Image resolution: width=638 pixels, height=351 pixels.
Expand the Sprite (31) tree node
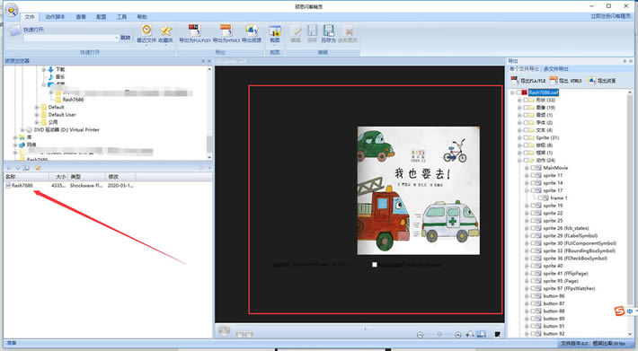(519, 137)
